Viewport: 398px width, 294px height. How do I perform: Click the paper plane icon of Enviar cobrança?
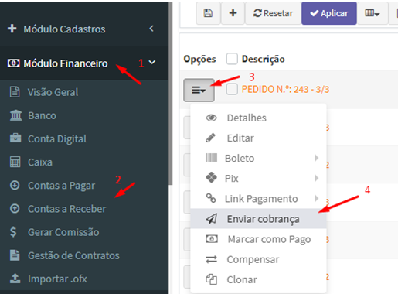click(212, 219)
